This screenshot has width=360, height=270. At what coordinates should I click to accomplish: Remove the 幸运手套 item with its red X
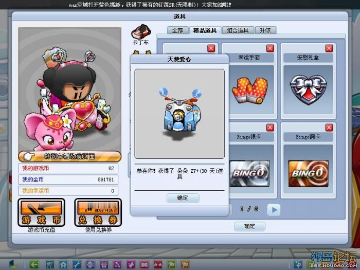[x=270, y=48]
